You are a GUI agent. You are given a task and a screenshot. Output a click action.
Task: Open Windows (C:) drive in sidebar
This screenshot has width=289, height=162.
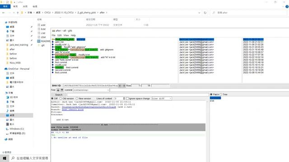point(17,129)
